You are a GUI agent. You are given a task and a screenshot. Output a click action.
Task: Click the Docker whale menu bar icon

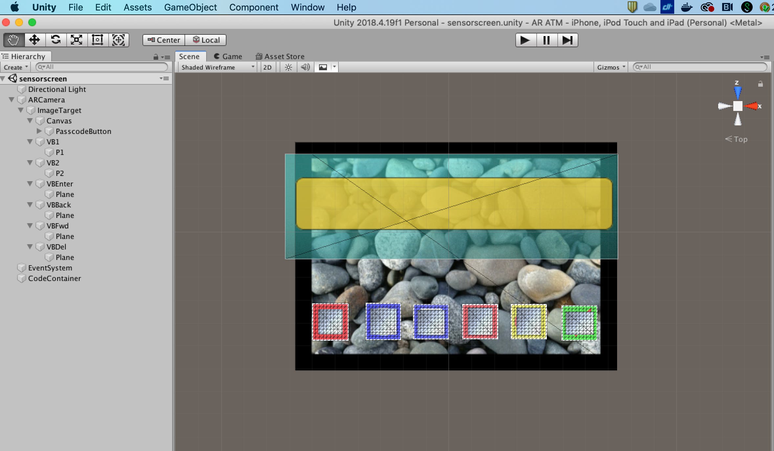[x=687, y=7]
